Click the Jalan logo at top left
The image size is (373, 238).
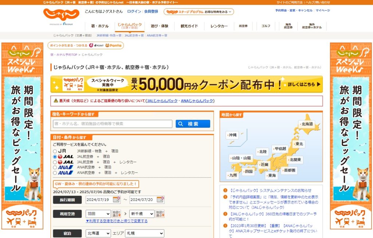[x=61, y=15]
